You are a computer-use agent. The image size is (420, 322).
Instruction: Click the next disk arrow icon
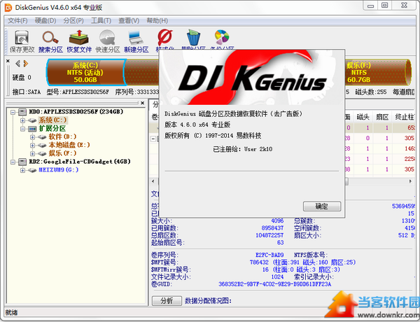(x=25, y=64)
